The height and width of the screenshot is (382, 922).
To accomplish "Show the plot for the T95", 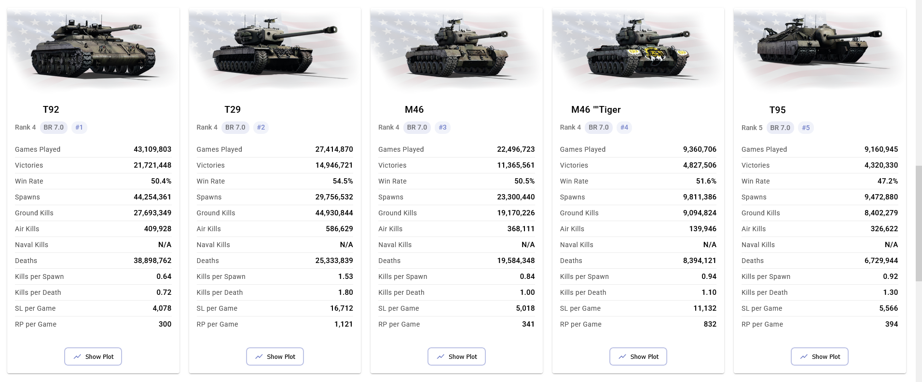I will pos(820,356).
